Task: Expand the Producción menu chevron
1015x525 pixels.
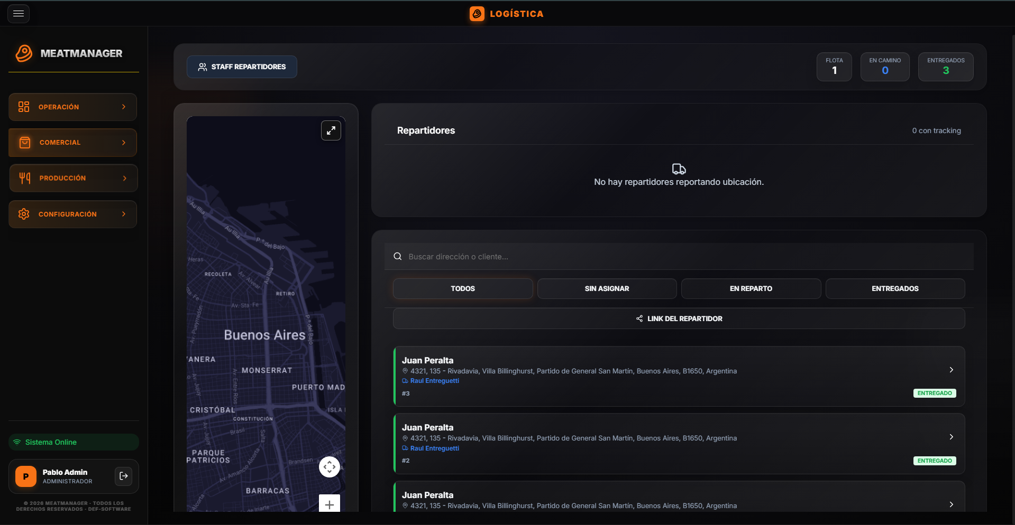Action: pos(125,178)
